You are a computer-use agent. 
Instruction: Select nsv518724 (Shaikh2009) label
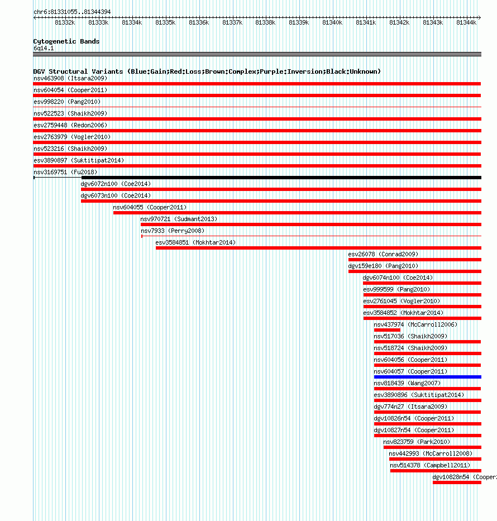[410, 348]
